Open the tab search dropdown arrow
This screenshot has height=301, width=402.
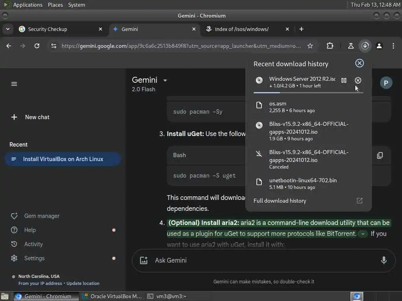coord(8,29)
